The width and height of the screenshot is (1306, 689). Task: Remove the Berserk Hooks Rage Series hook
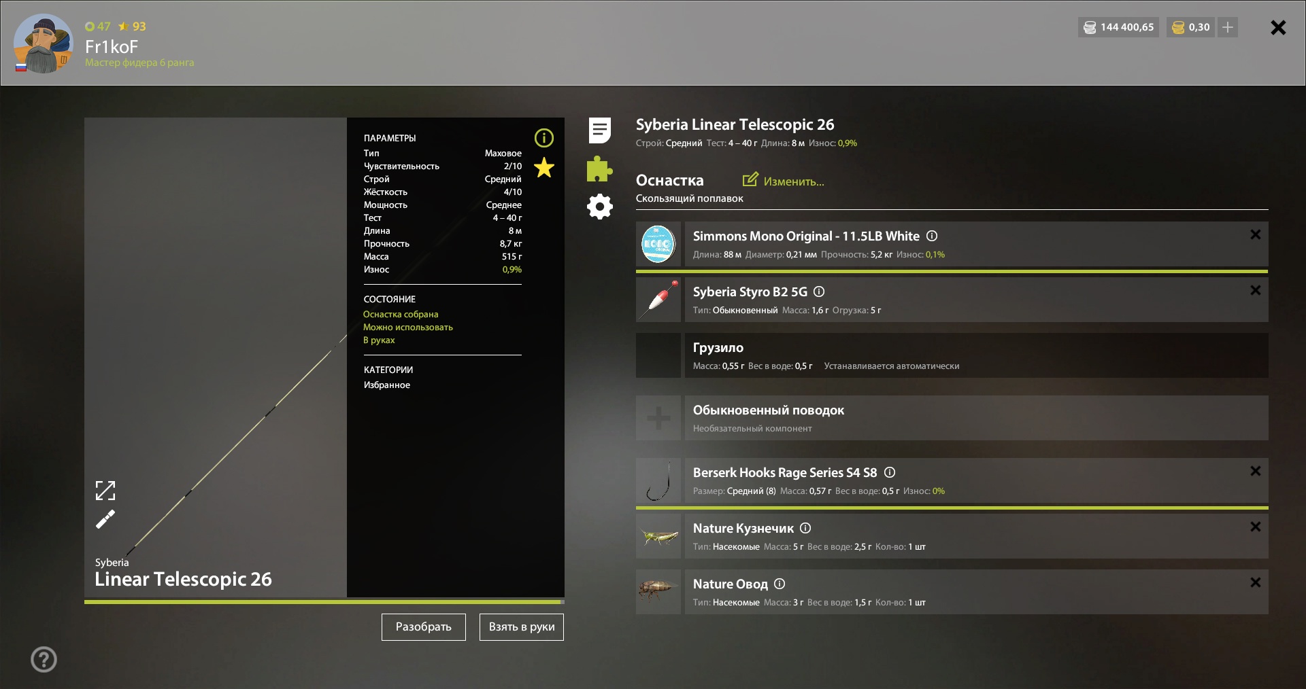1256,471
